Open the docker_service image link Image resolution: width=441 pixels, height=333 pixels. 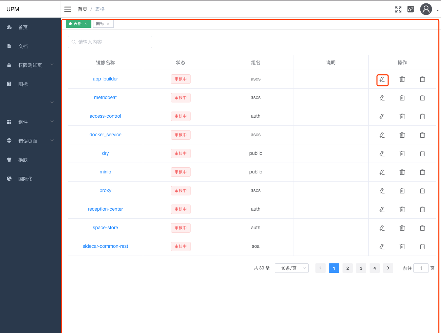105,135
